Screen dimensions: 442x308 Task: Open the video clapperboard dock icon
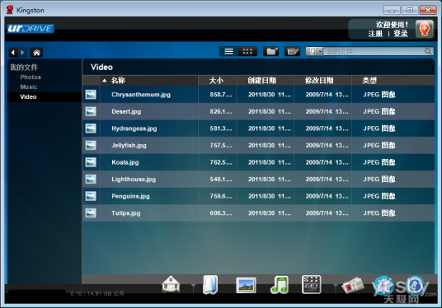pyautogui.click(x=311, y=285)
